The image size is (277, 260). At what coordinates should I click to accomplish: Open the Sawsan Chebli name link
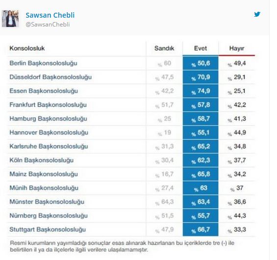(x=50, y=15)
